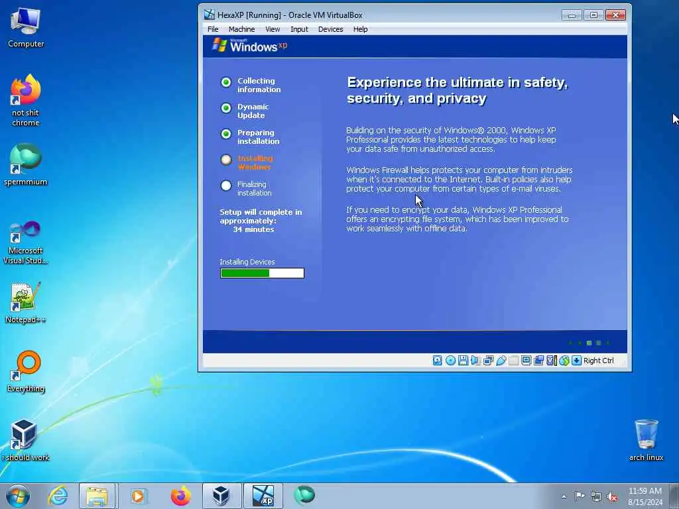
Task: Click the audio status icon in VirtualBox
Action: 475,361
